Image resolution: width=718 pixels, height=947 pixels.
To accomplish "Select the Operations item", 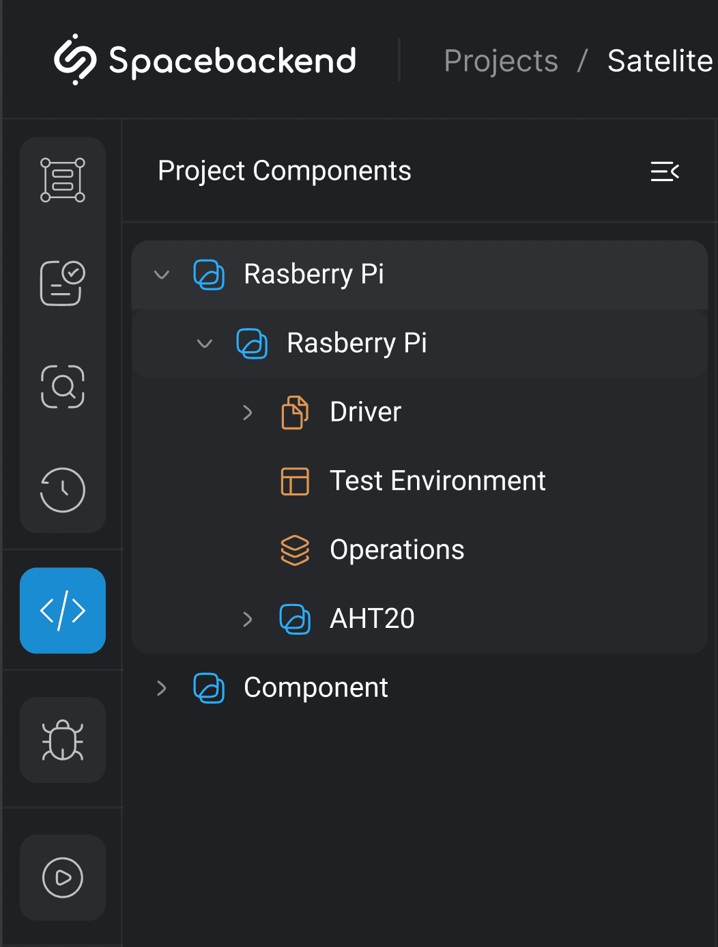I will pyautogui.click(x=397, y=550).
